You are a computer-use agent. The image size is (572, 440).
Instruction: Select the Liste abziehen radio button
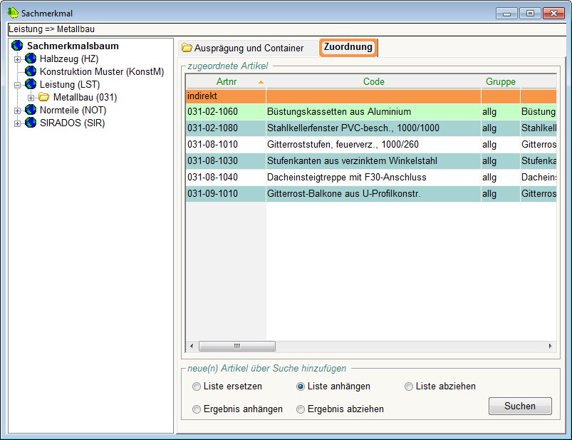click(x=409, y=387)
